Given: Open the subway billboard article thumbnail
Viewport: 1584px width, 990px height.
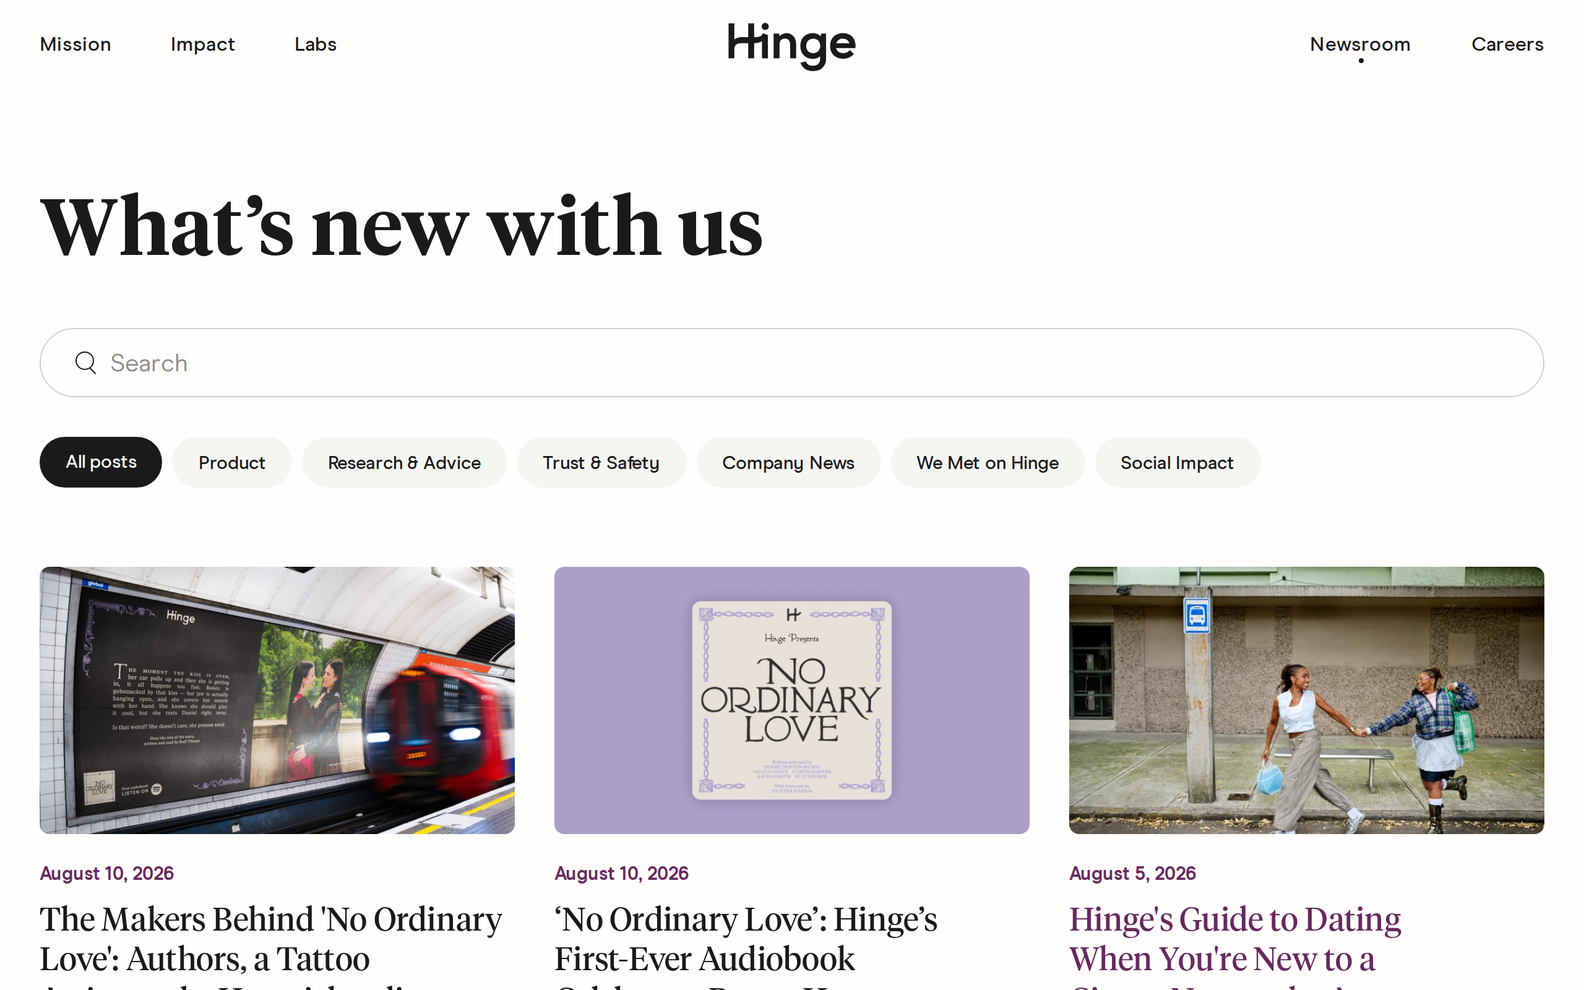Looking at the screenshot, I should pyautogui.click(x=277, y=700).
